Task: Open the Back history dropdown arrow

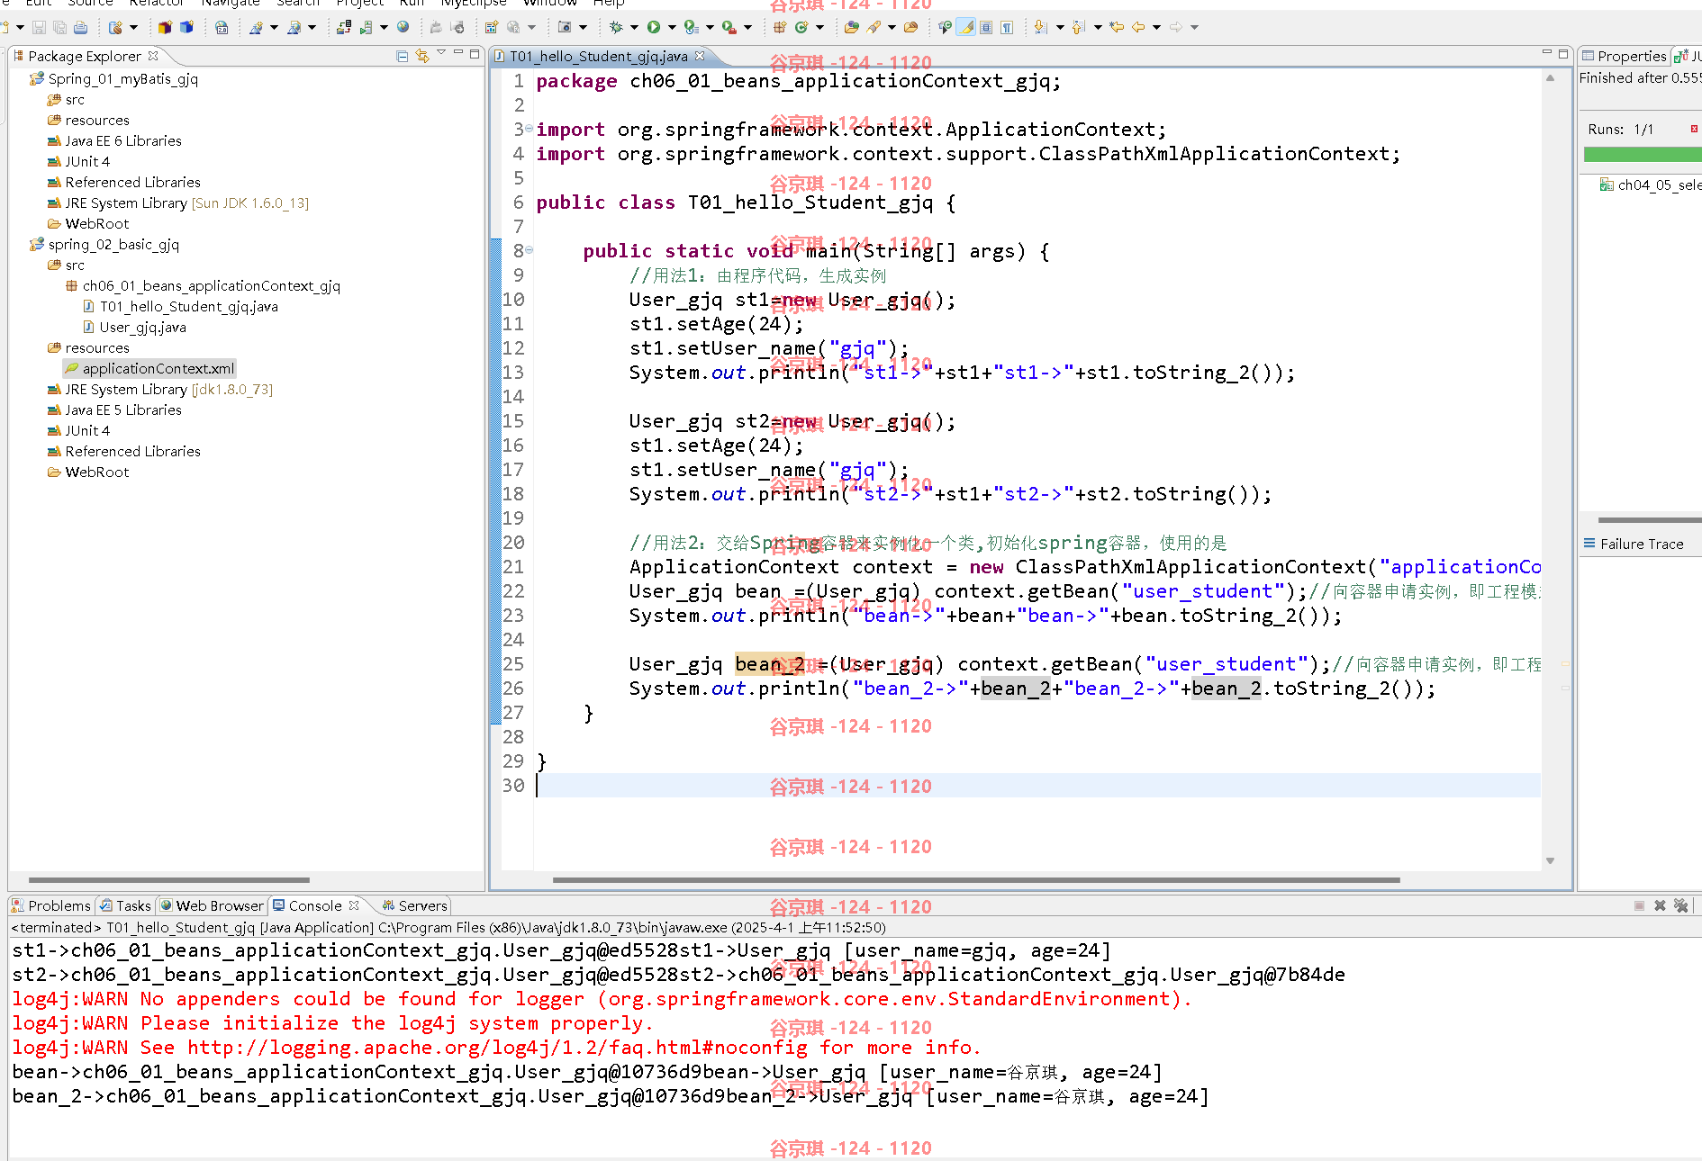Action: click(1156, 28)
